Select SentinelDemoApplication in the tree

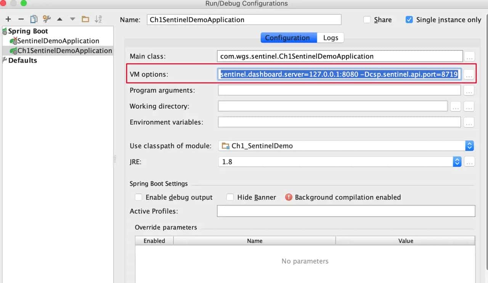(x=58, y=41)
